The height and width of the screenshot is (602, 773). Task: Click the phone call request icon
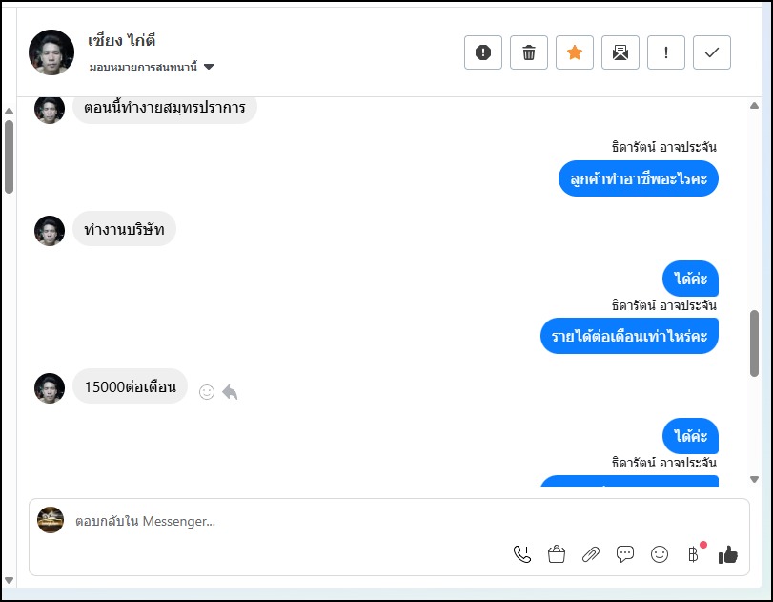(522, 553)
